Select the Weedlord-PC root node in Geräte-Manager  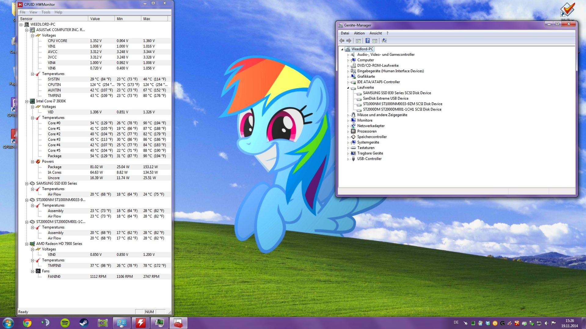(362, 49)
